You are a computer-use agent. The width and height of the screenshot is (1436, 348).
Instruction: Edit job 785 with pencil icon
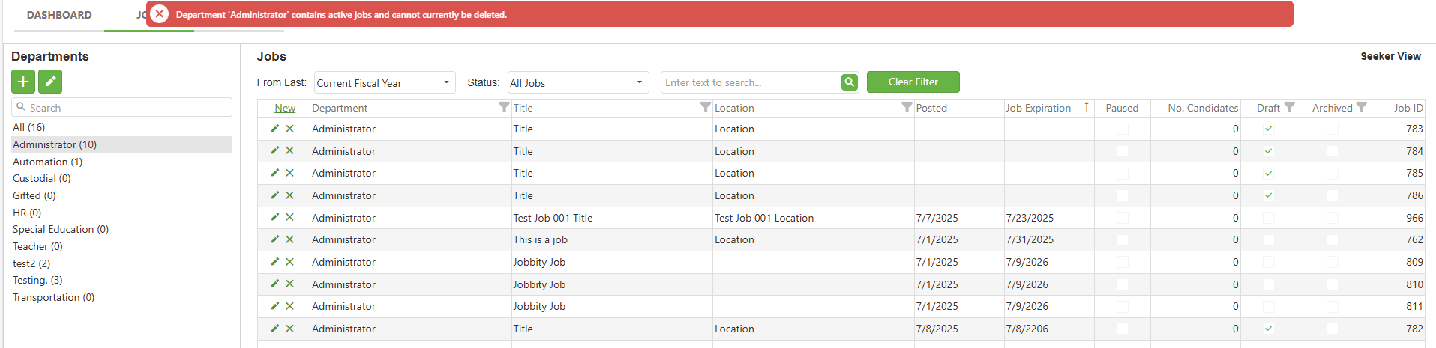point(275,173)
